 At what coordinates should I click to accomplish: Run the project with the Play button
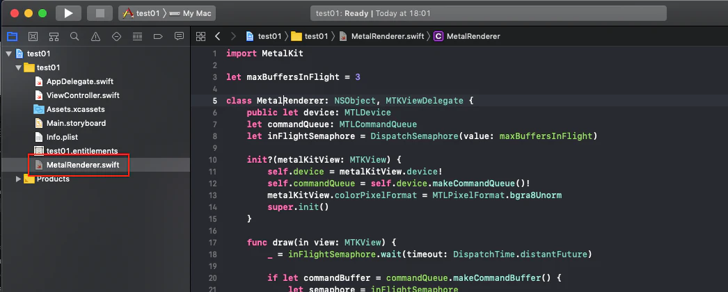coord(69,13)
